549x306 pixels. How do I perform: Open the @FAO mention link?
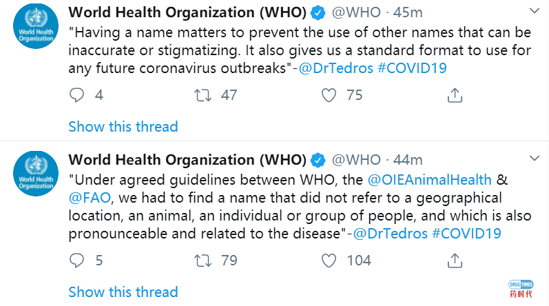(90, 198)
